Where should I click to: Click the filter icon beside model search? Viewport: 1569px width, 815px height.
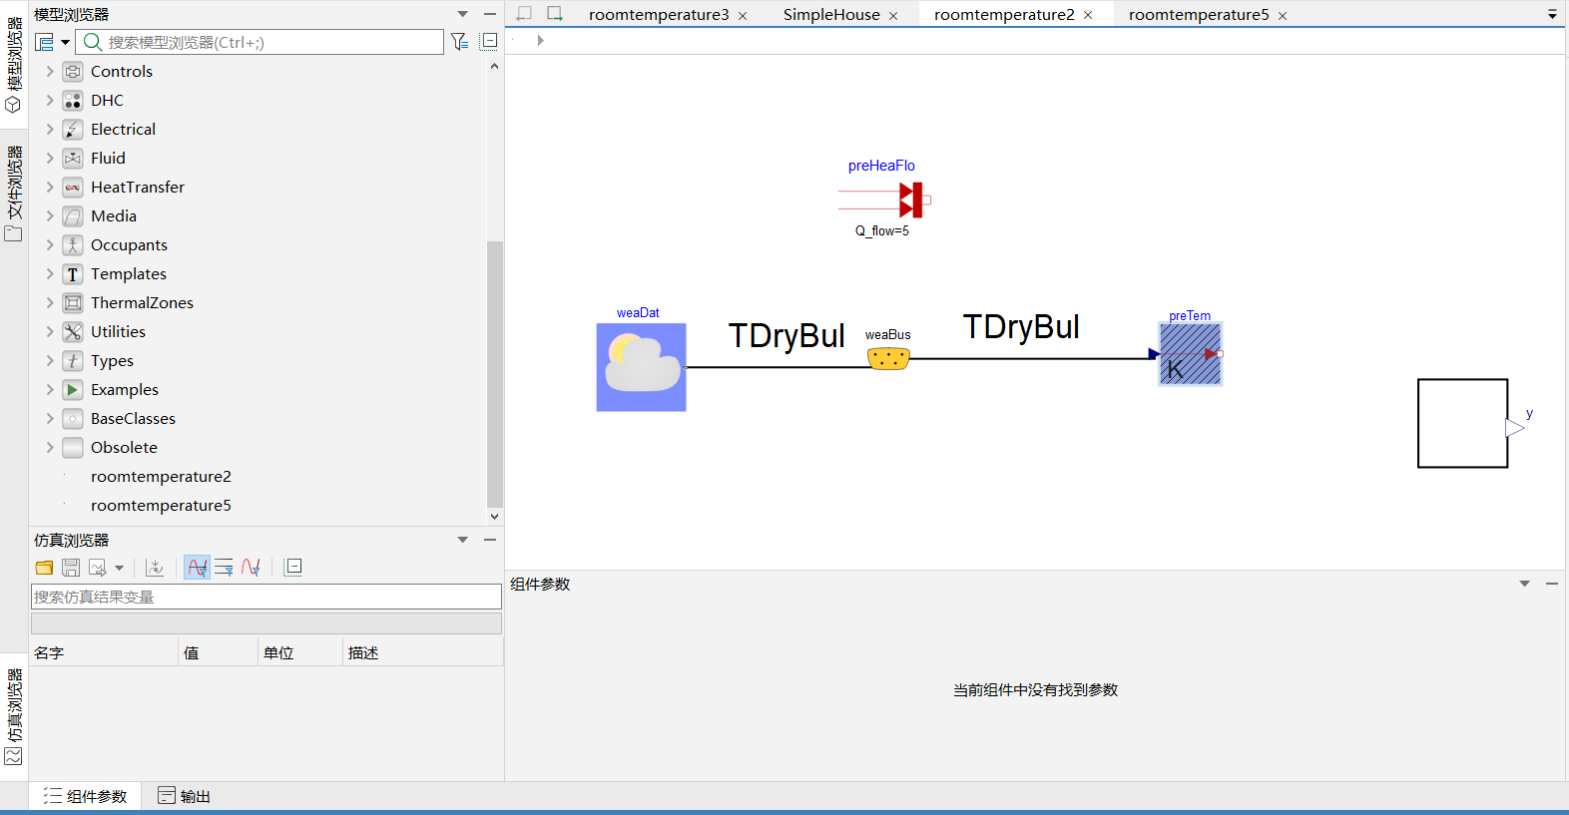point(459,42)
